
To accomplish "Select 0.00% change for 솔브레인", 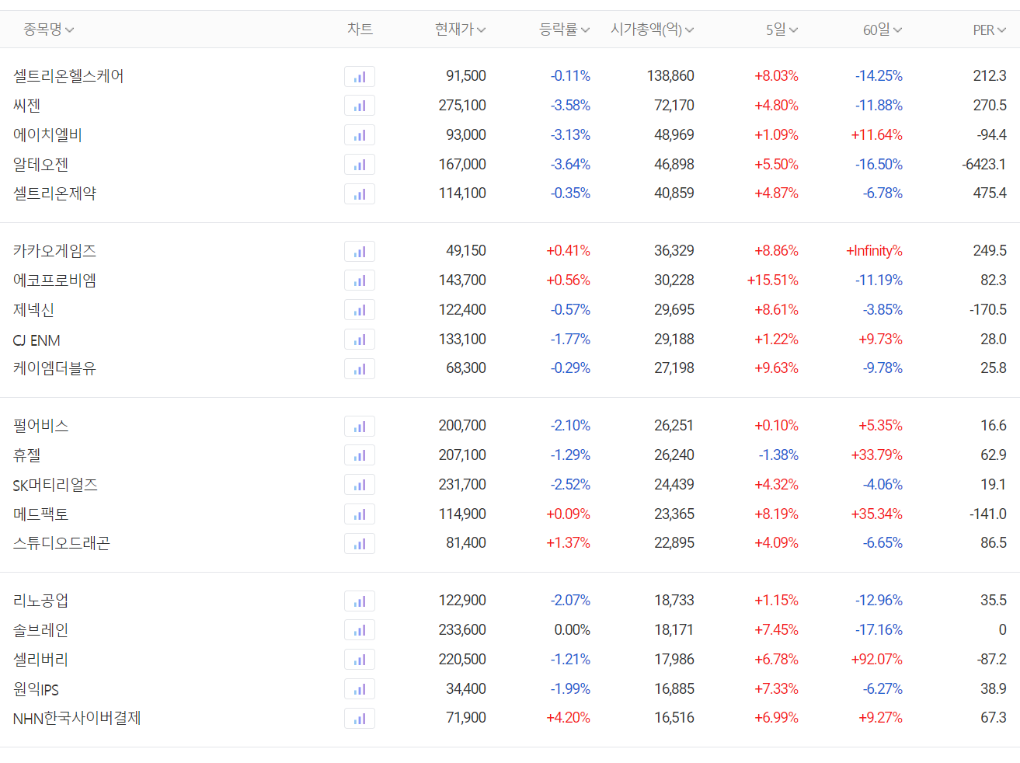I will [x=572, y=630].
